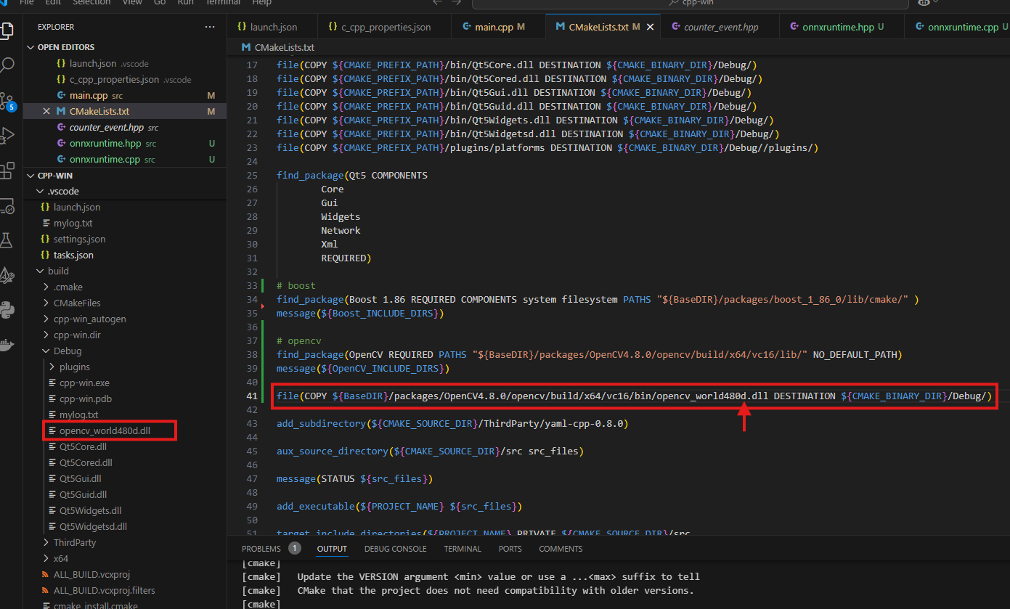The image size is (1010, 609).
Task: Select cpp-win.exe in the Debug folder
Action: pos(125,383)
